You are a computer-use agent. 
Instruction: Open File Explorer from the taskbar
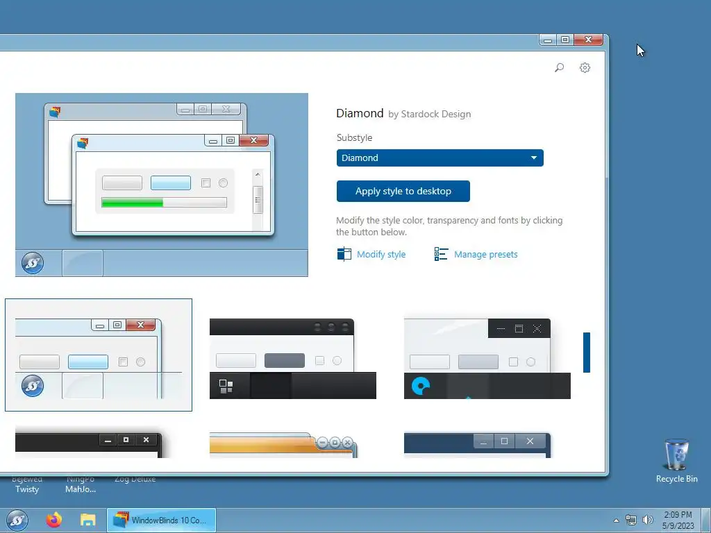click(x=88, y=520)
